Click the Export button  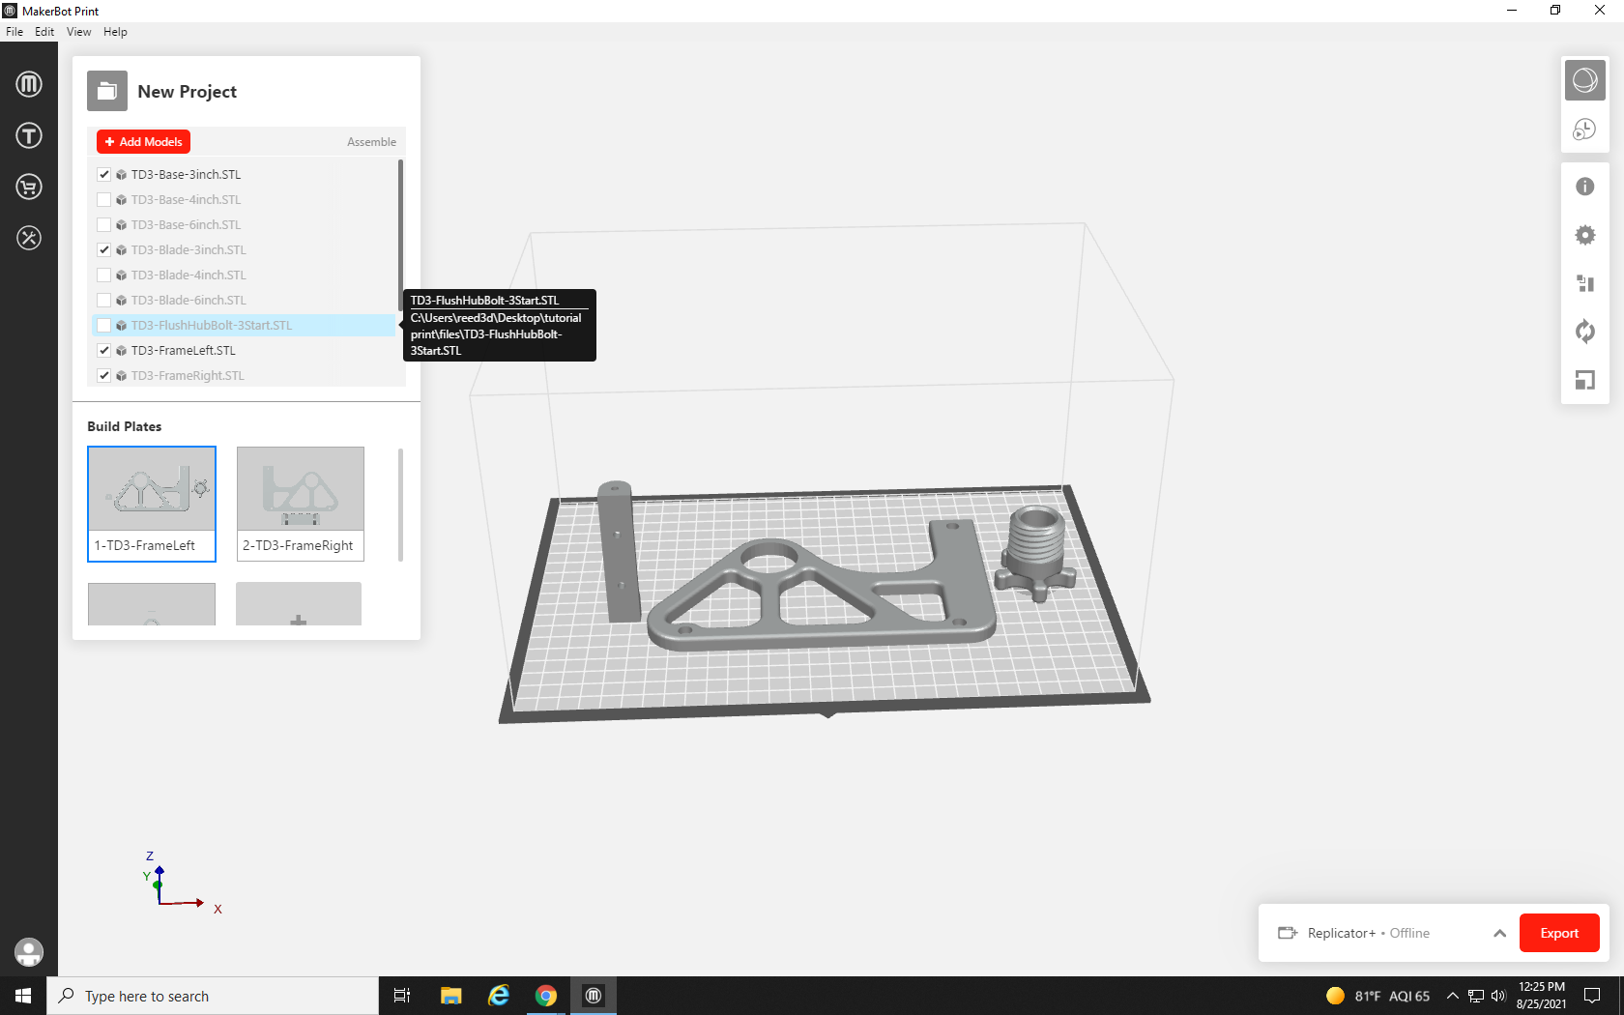coord(1559,933)
